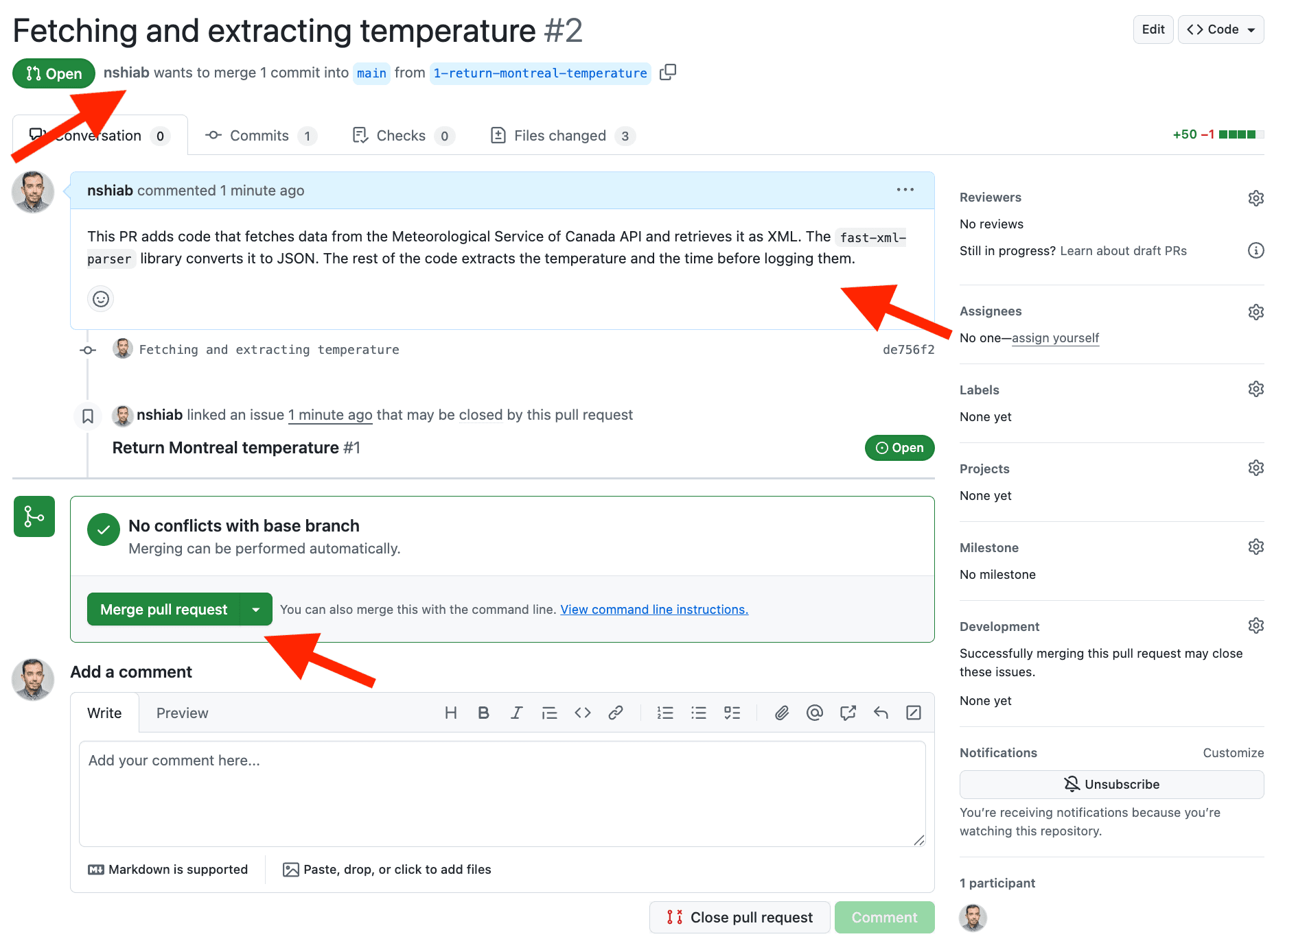Insert a hyperlink in the comment

[615, 713]
